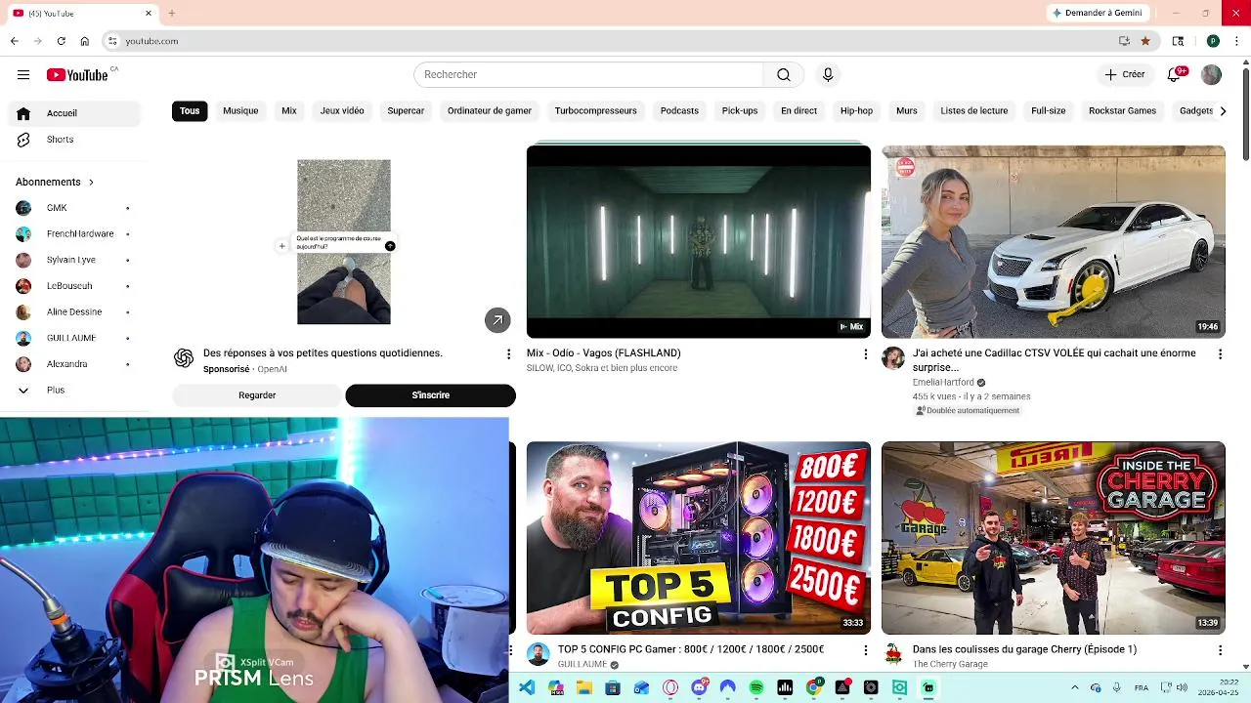Go back with browser back arrow
Image resolution: width=1251 pixels, height=703 pixels.
point(15,41)
